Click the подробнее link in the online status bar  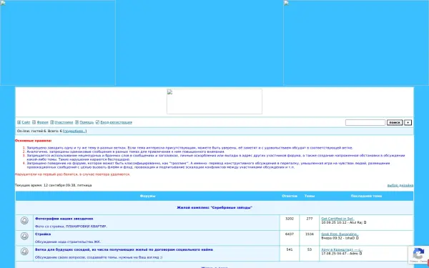(74, 131)
